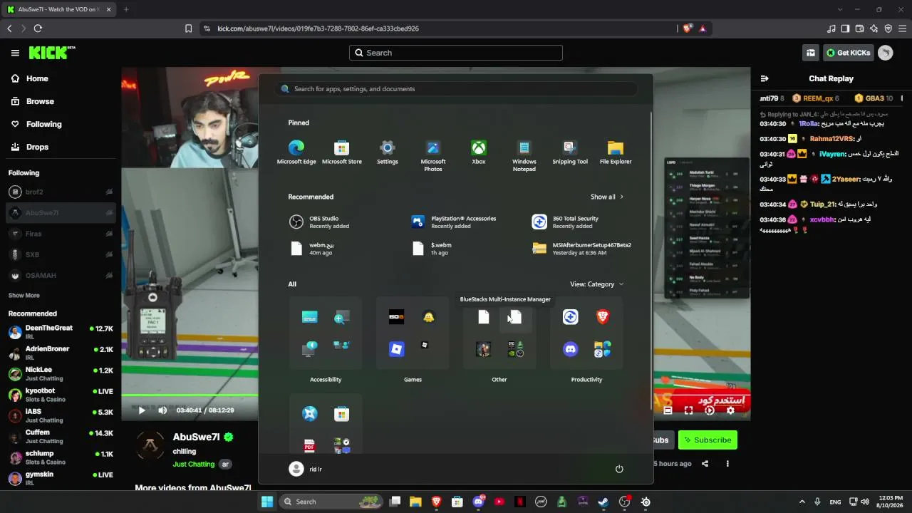Click Show all recommended items
This screenshot has width=912, height=513.
[x=607, y=197]
